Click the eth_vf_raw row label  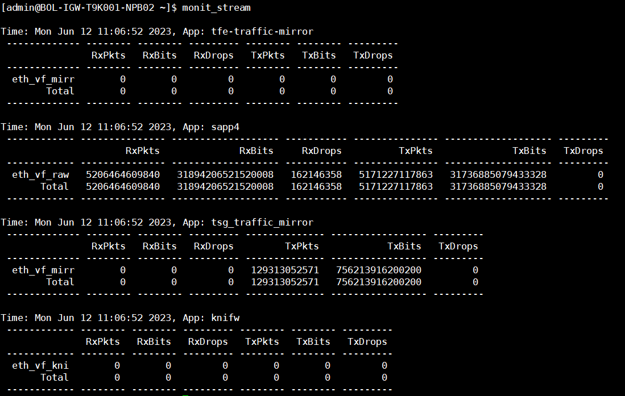tap(40, 174)
